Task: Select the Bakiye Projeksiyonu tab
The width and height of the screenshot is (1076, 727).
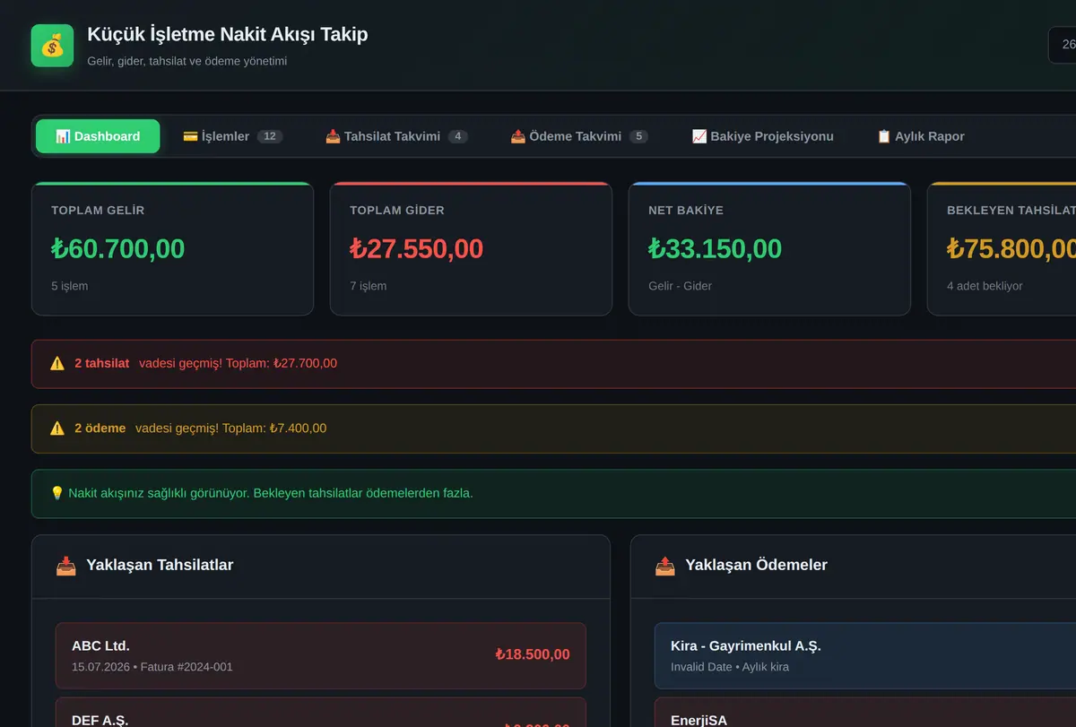Action: click(x=763, y=136)
